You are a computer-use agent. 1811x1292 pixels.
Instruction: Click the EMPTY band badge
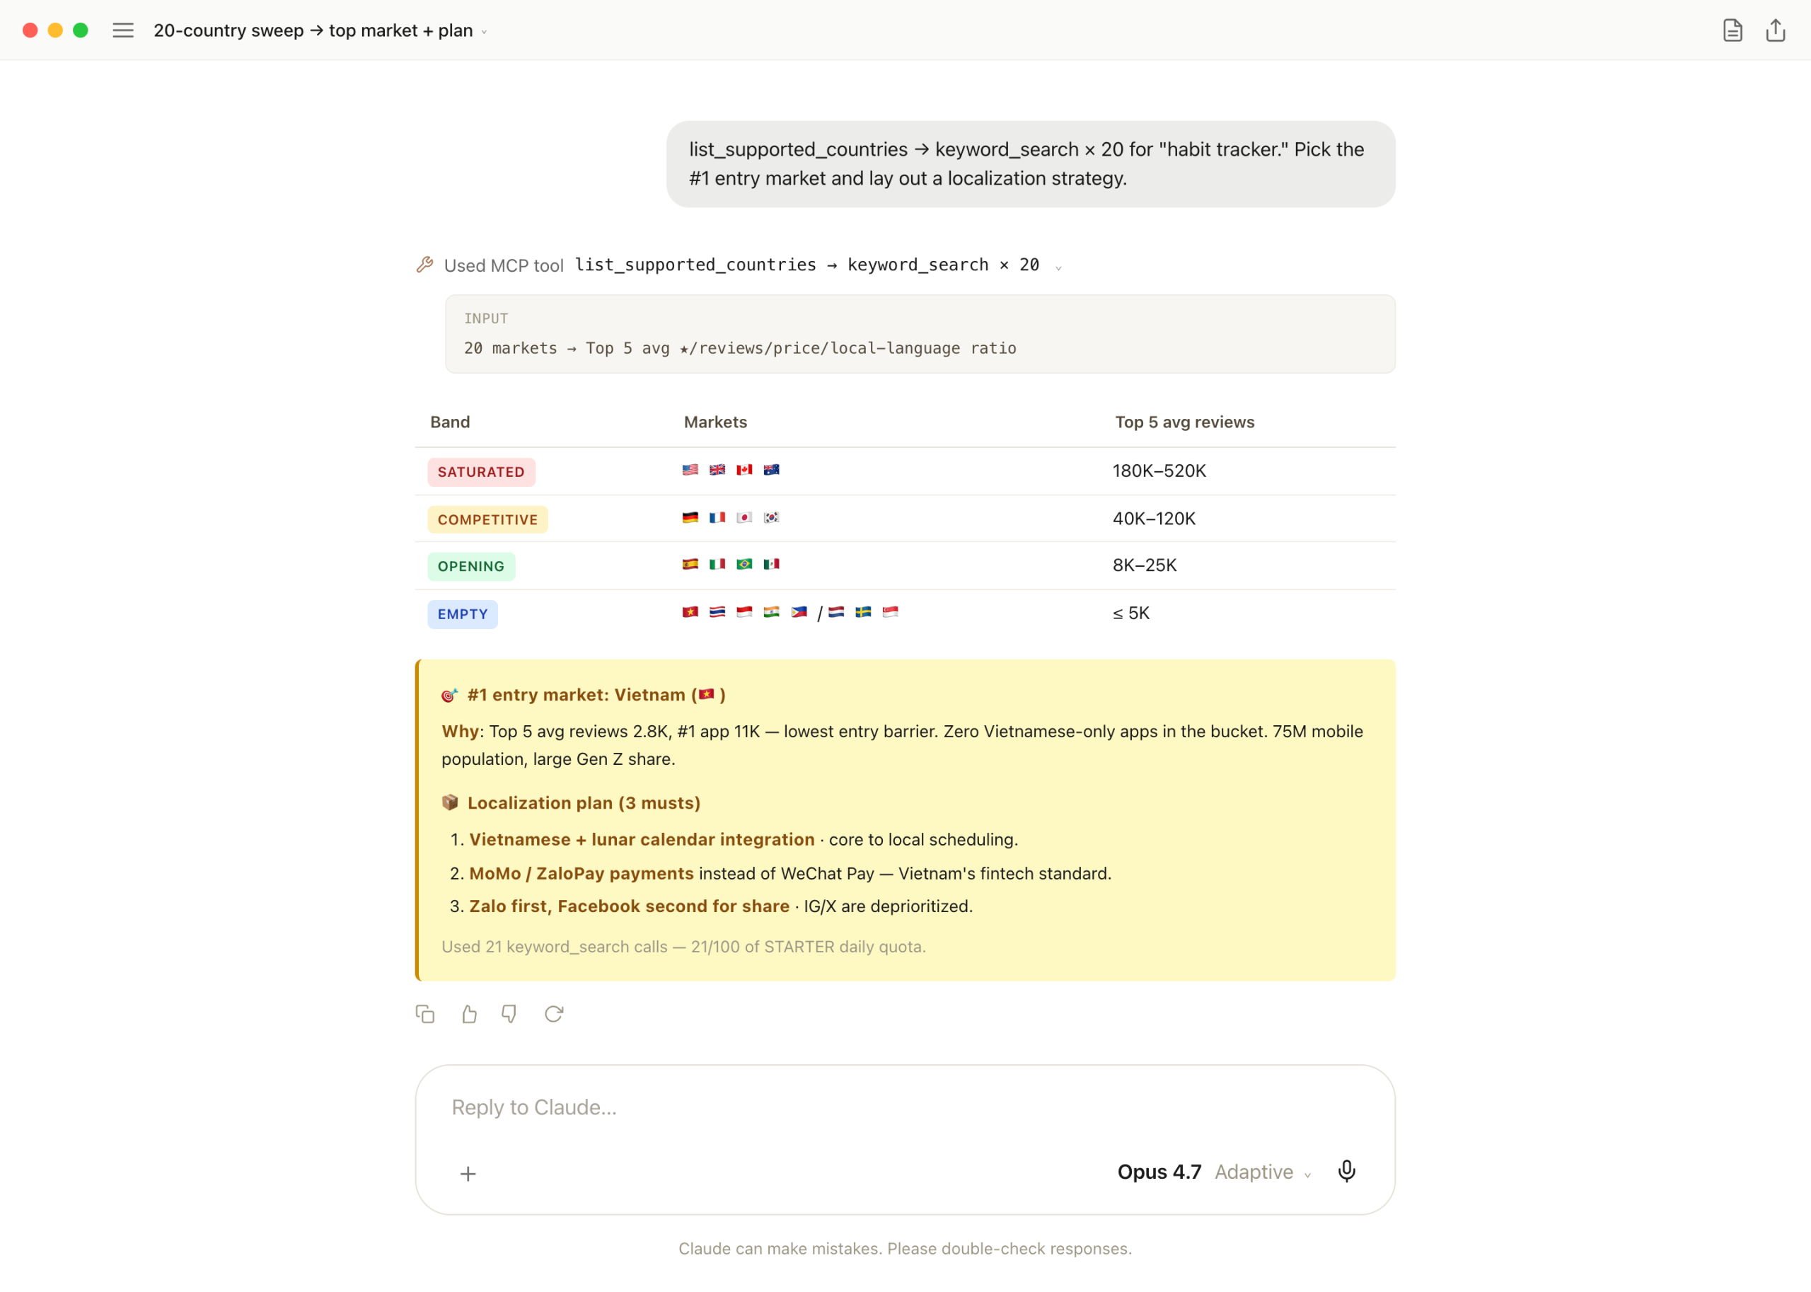pos(462,614)
